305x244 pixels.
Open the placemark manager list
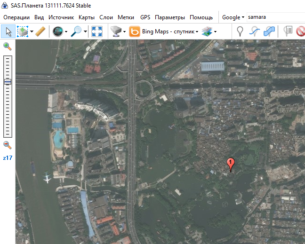point(288,31)
